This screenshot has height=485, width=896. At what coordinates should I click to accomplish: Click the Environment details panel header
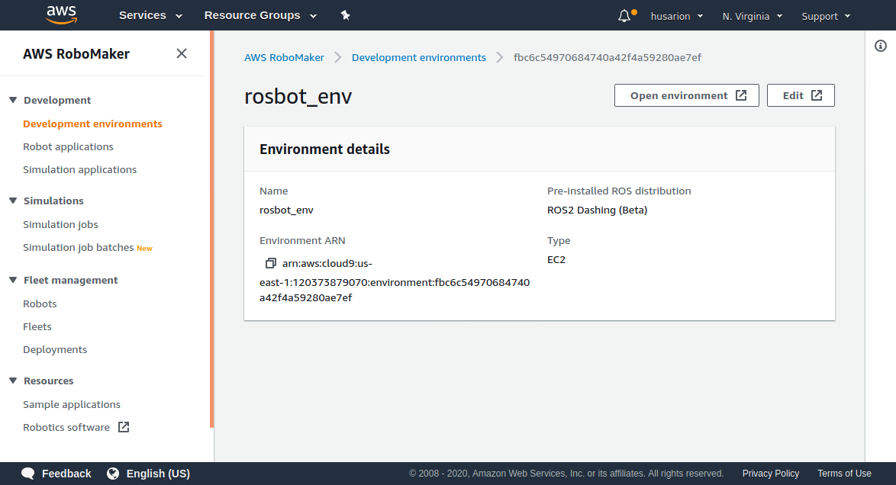click(x=540, y=149)
